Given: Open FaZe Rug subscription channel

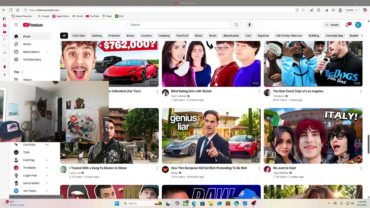Looking at the screenshot, I should pyautogui.click(x=32, y=160).
